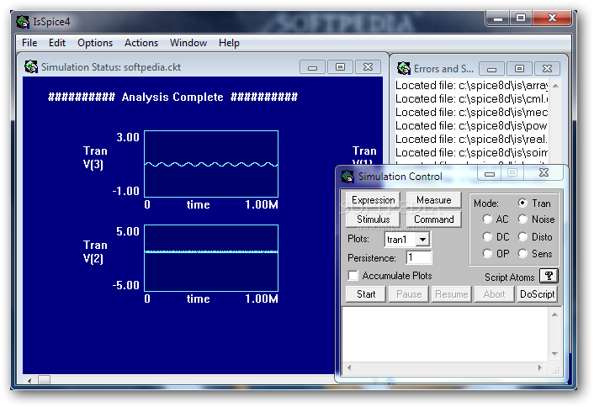The height and width of the screenshot is (407, 594).
Task: Close the Simulation Status window
Action: [x=368, y=67]
